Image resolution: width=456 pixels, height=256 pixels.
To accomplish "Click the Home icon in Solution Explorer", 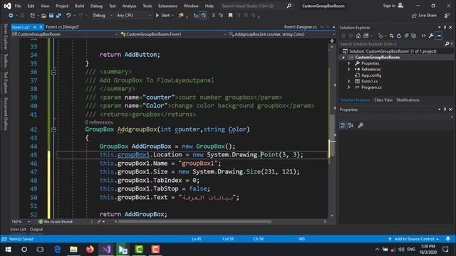I will tap(358, 36).
